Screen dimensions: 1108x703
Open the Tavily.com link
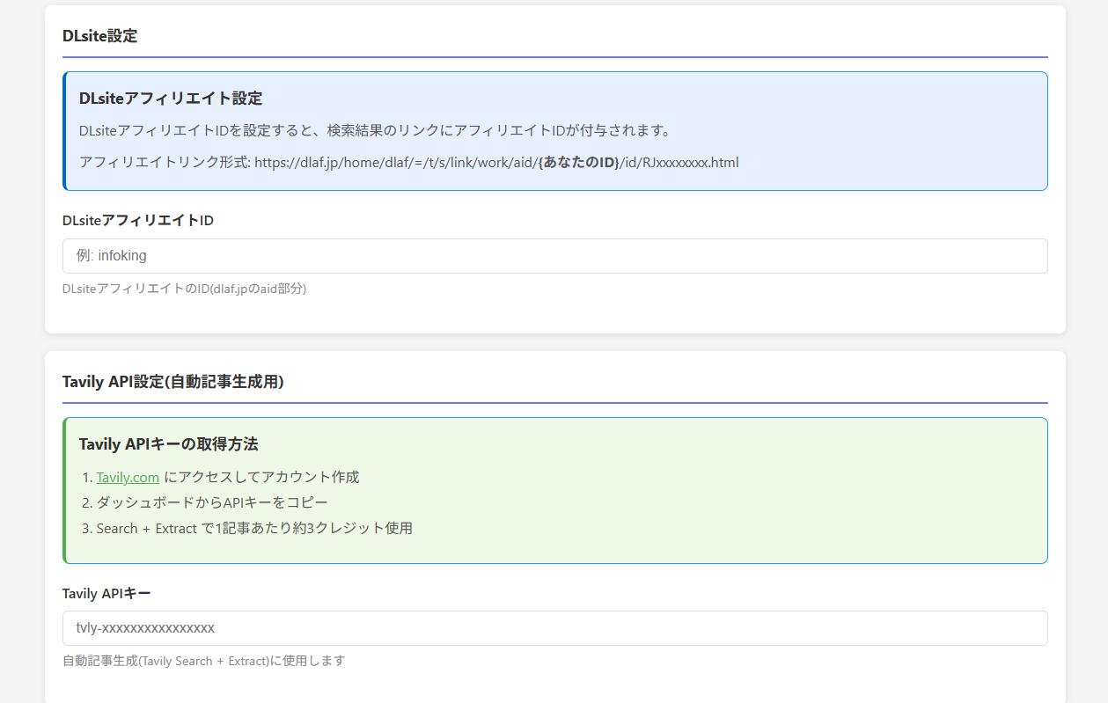click(x=128, y=477)
